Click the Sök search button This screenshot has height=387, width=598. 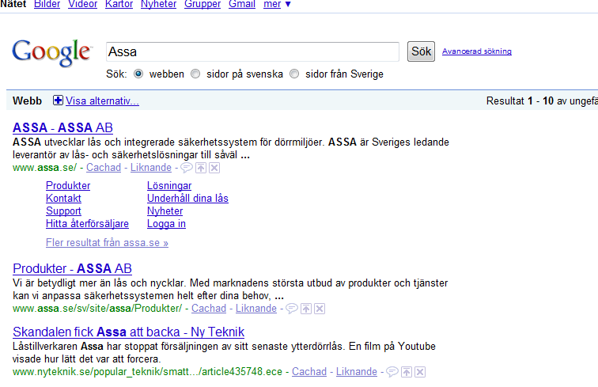421,51
